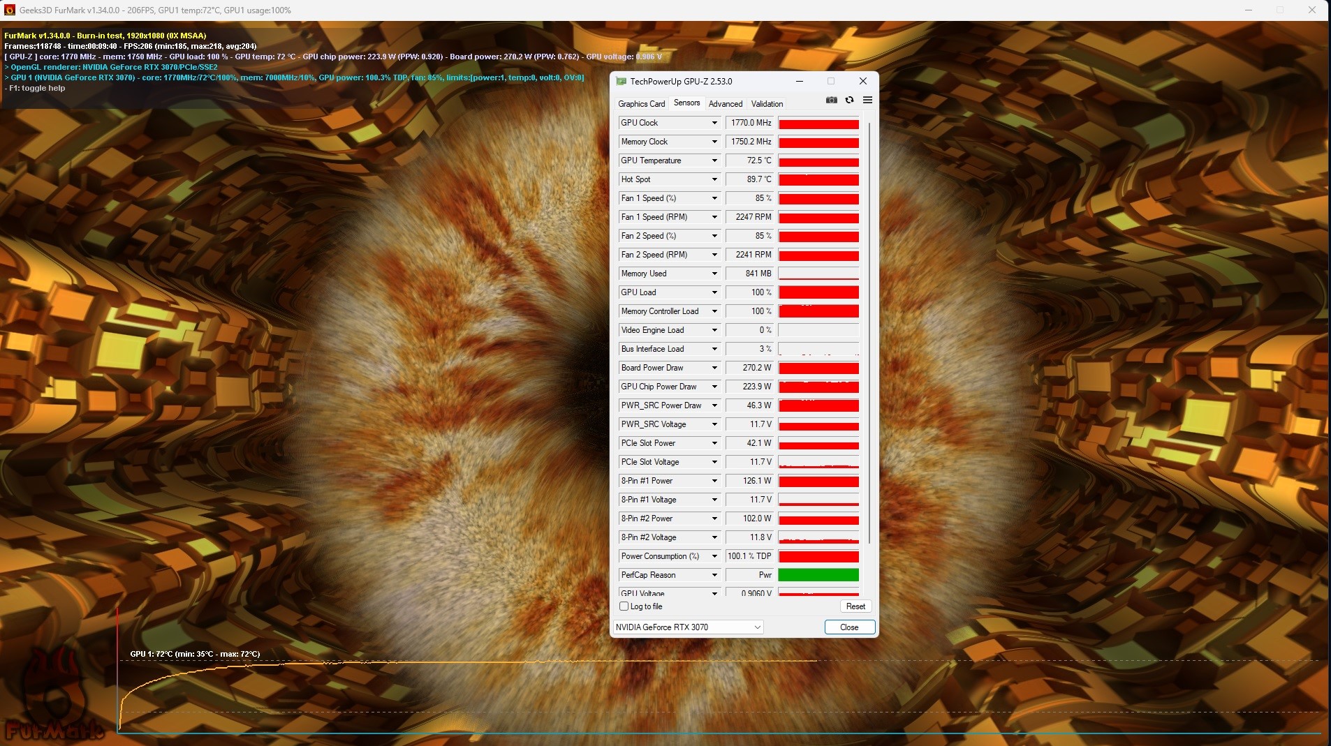This screenshot has height=746, width=1331.
Task: Click the green PerfCap Reason graph bar
Action: pos(818,575)
